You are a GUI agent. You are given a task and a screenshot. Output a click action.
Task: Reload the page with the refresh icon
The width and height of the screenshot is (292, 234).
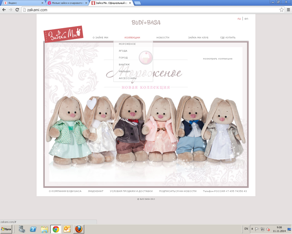[x=17, y=10]
